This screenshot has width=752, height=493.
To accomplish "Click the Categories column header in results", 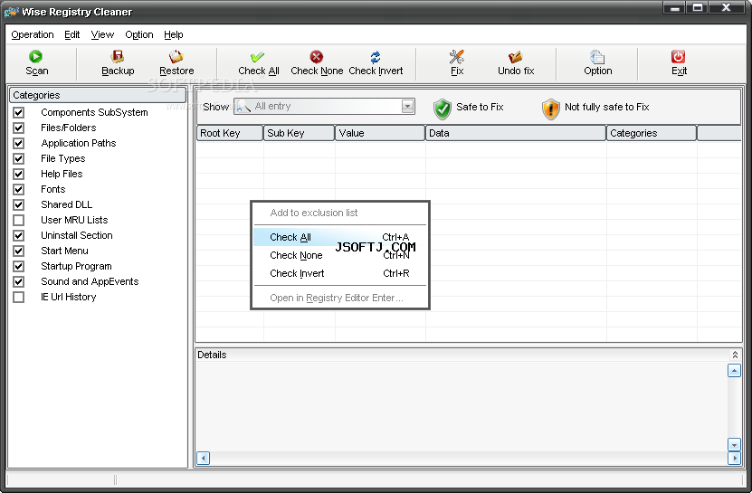I will click(652, 133).
